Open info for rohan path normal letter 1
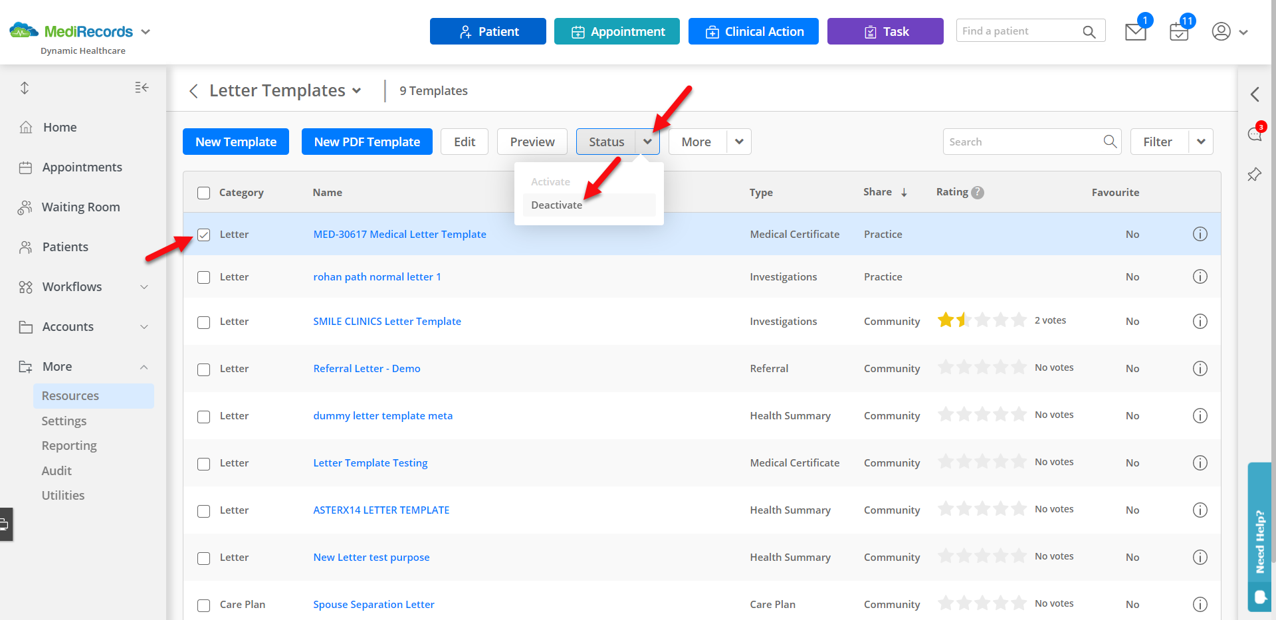1276x620 pixels. 1200,276
